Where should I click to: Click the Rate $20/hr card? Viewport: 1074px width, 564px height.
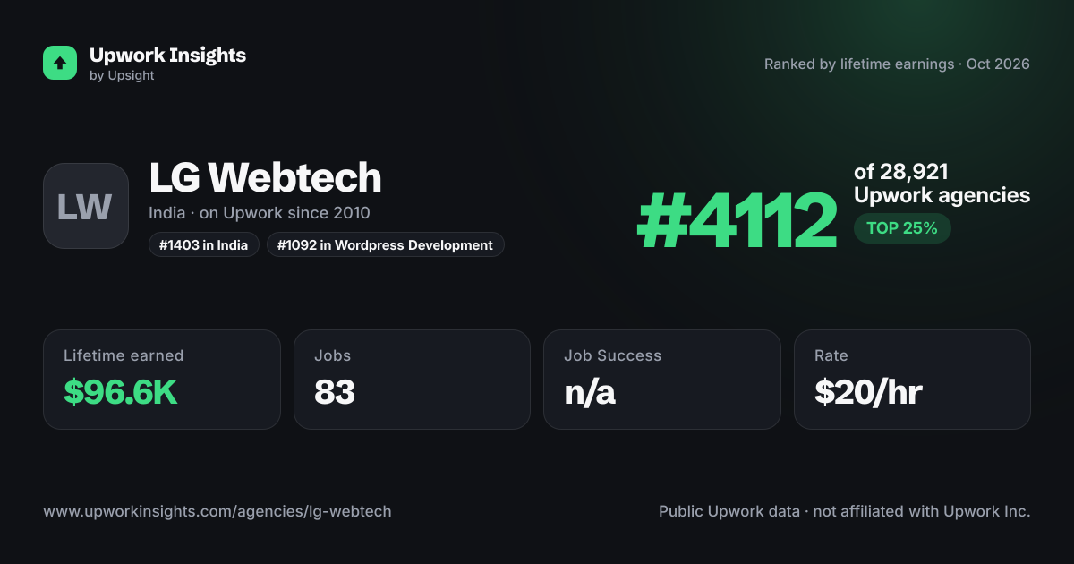912,380
